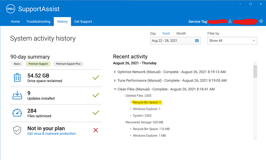
Task: Open the Get Support tab
Action: tap(83, 22)
